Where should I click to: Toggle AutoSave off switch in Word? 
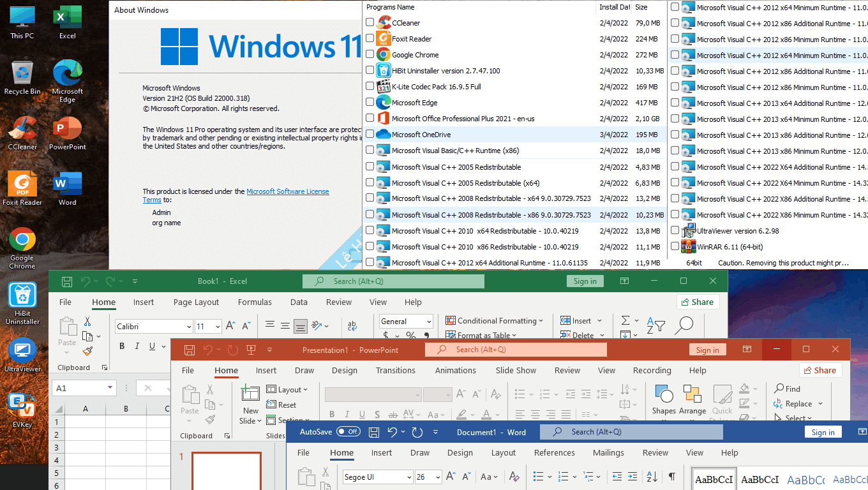(348, 432)
